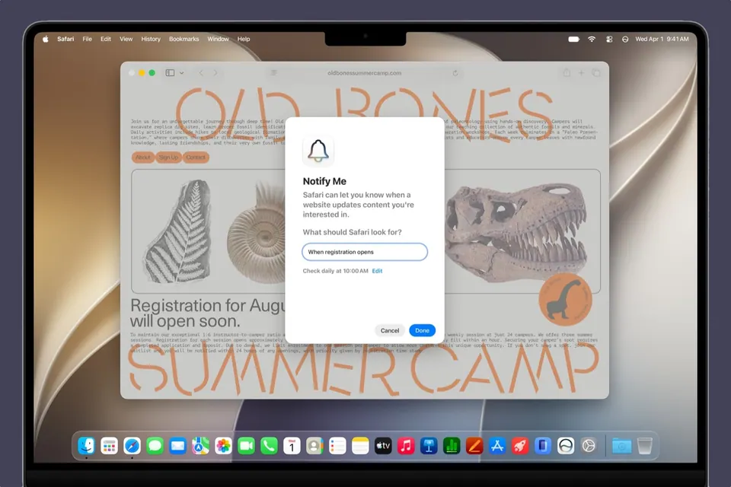Open a new tab with the plus button
The width and height of the screenshot is (731, 487).
tap(581, 73)
